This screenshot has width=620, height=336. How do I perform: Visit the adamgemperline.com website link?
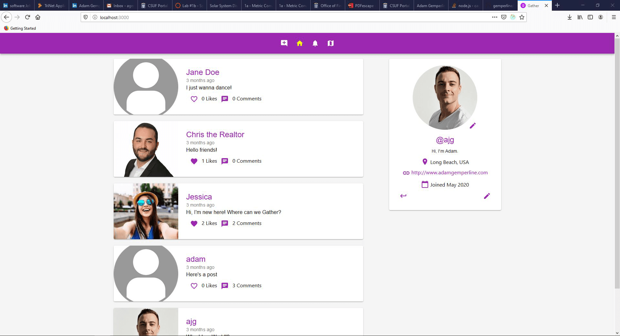[x=449, y=173]
